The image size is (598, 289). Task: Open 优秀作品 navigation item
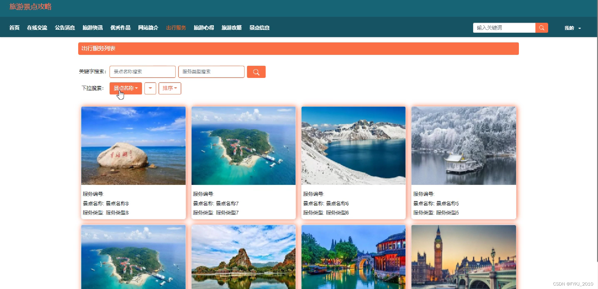[x=120, y=28]
